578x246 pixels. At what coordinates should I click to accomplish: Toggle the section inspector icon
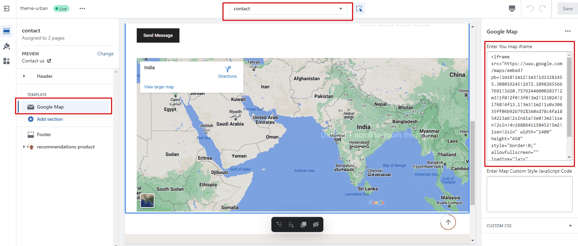point(359,9)
